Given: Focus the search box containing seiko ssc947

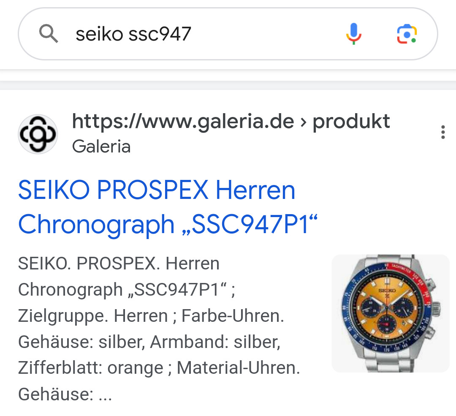Looking at the screenshot, I should click(x=228, y=34).
